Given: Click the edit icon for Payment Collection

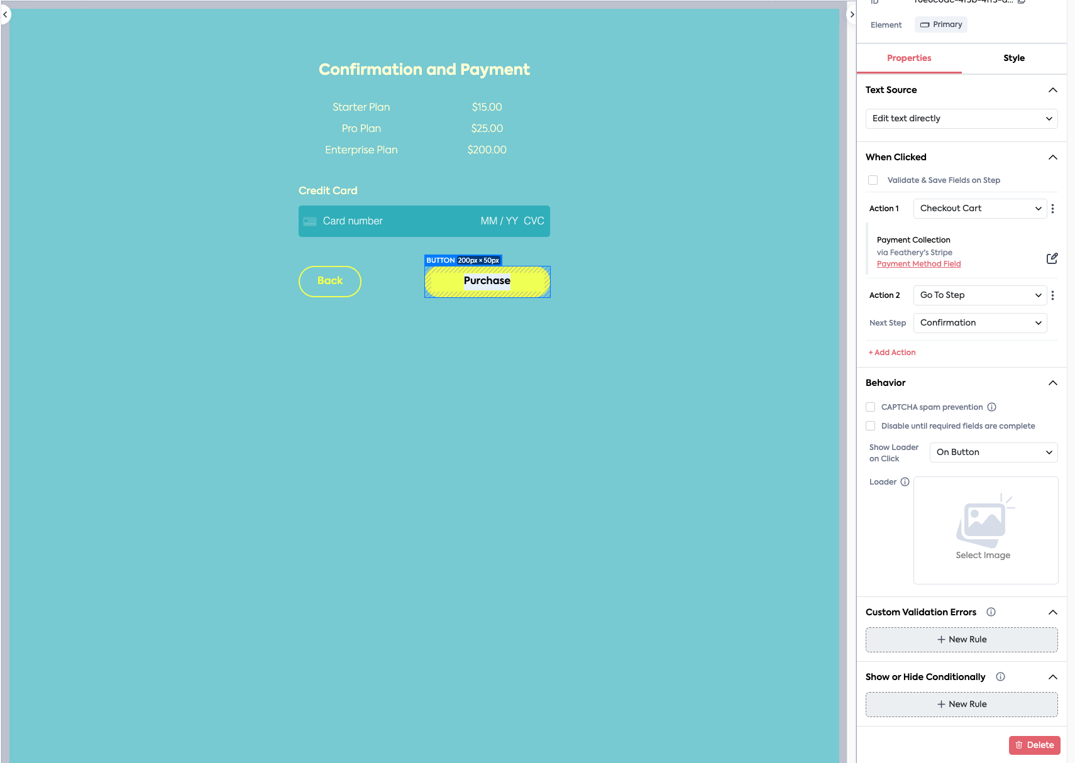Looking at the screenshot, I should coord(1052,258).
